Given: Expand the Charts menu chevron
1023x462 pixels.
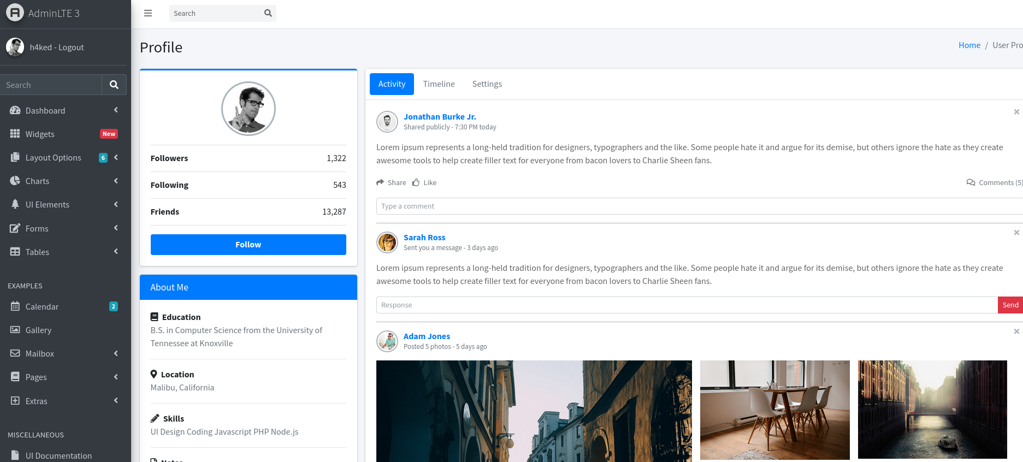Looking at the screenshot, I should click(x=116, y=181).
